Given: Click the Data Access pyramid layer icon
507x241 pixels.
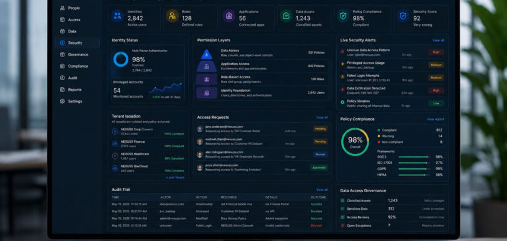Looking at the screenshot, I should [207, 54].
